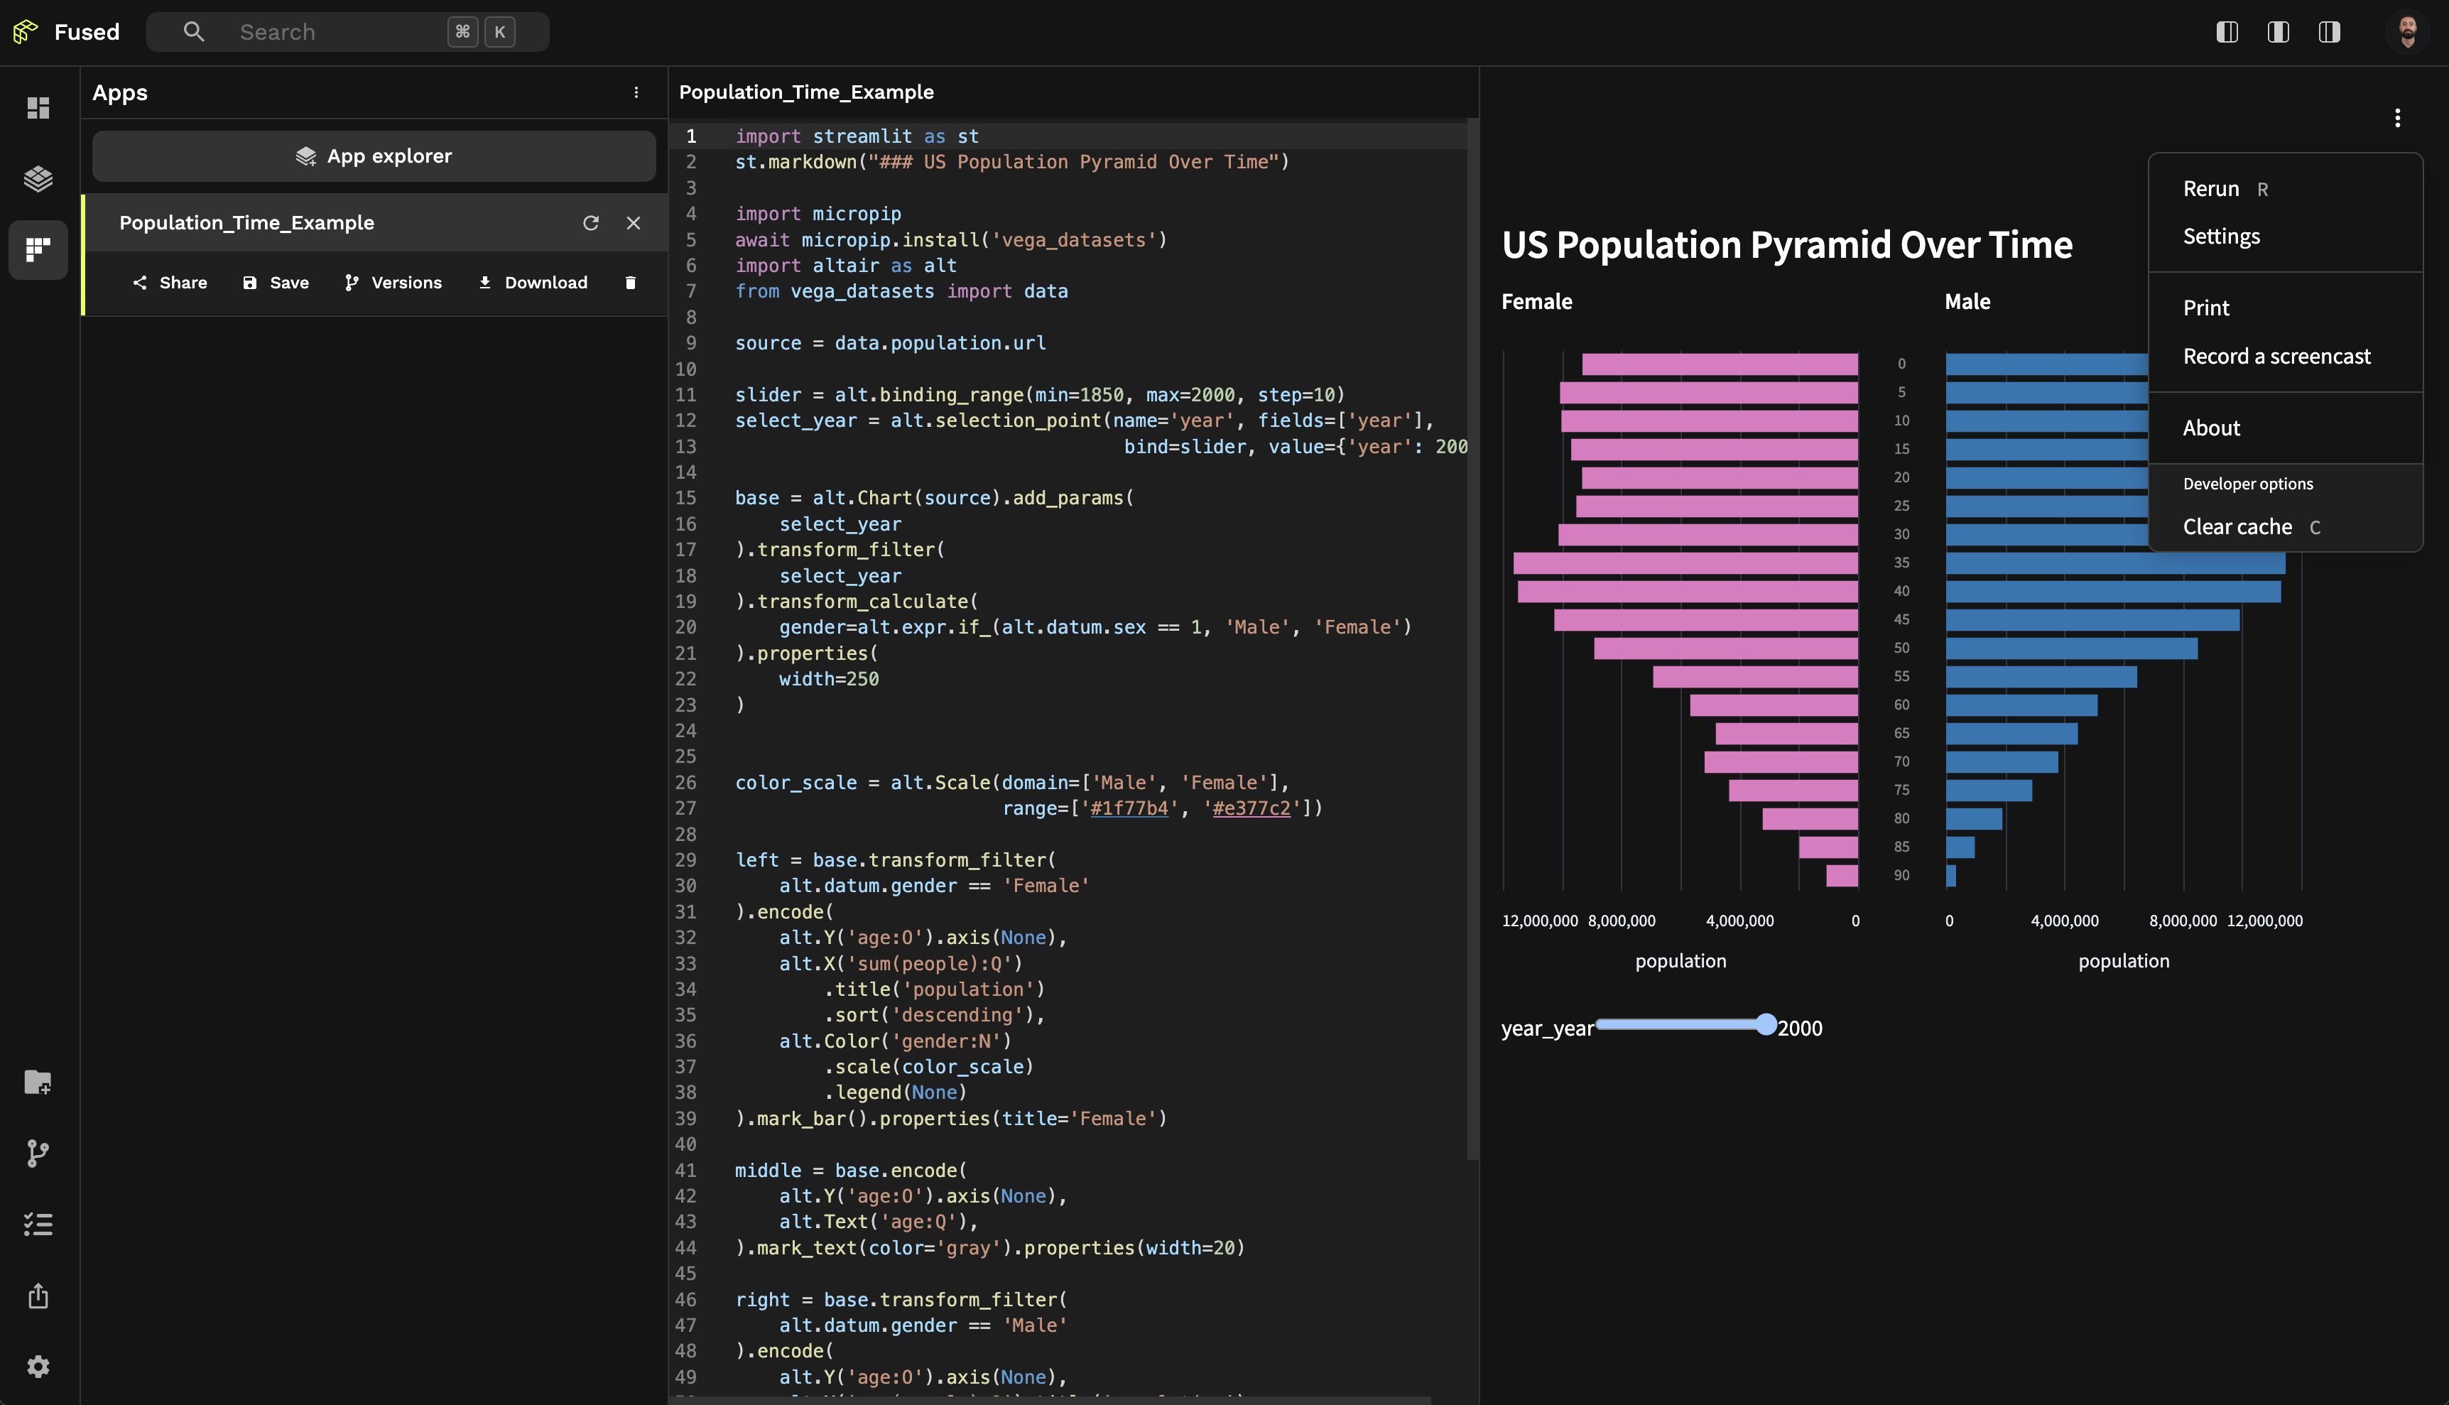Click the git branch sidebar icon
This screenshot has height=1405, width=2449.
38,1153
